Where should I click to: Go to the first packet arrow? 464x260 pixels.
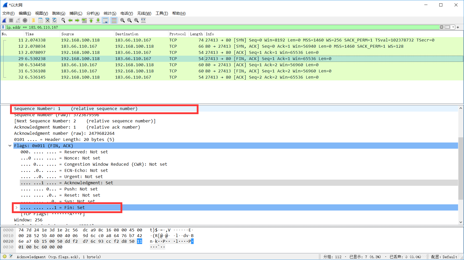pyautogui.click(x=91, y=20)
